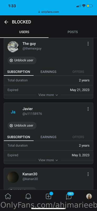Open three-dot menu for Javier

pyautogui.click(x=88, y=109)
